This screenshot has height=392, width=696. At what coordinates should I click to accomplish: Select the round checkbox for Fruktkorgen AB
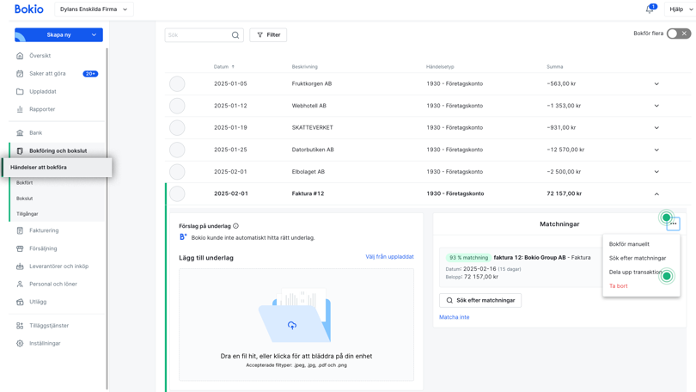177,83
